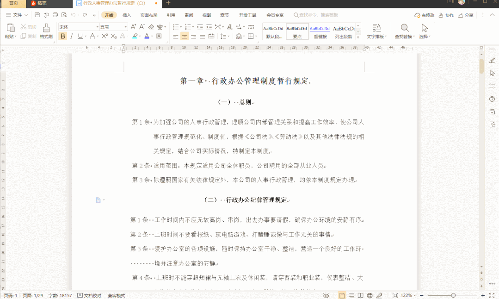The image size is (499, 299).
Task: Open a new tab with plus button
Action: click(x=168, y=3)
